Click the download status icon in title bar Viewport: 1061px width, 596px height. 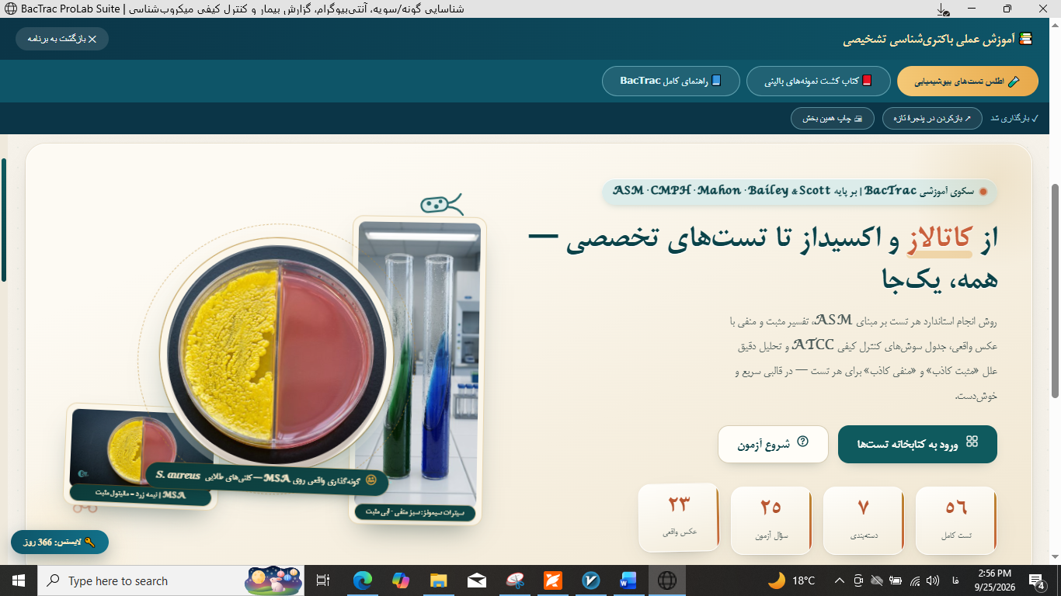tap(943, 9)
